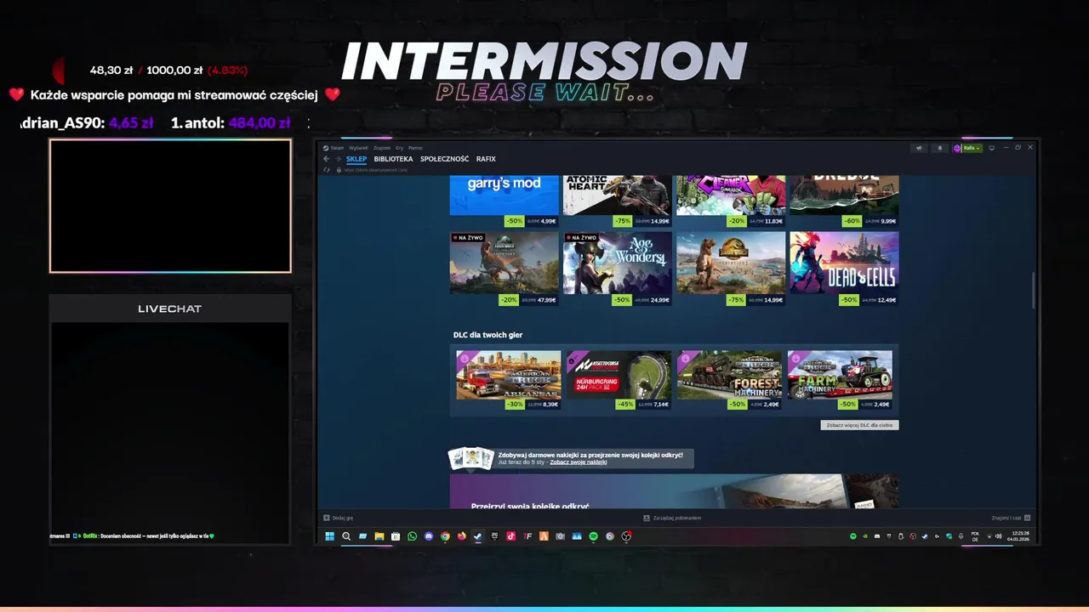The width and height of the screenshot is (1089, 612).
Task: Switch to the SKLEP tab
Action: pyautogui.click(x=356, y=159)
